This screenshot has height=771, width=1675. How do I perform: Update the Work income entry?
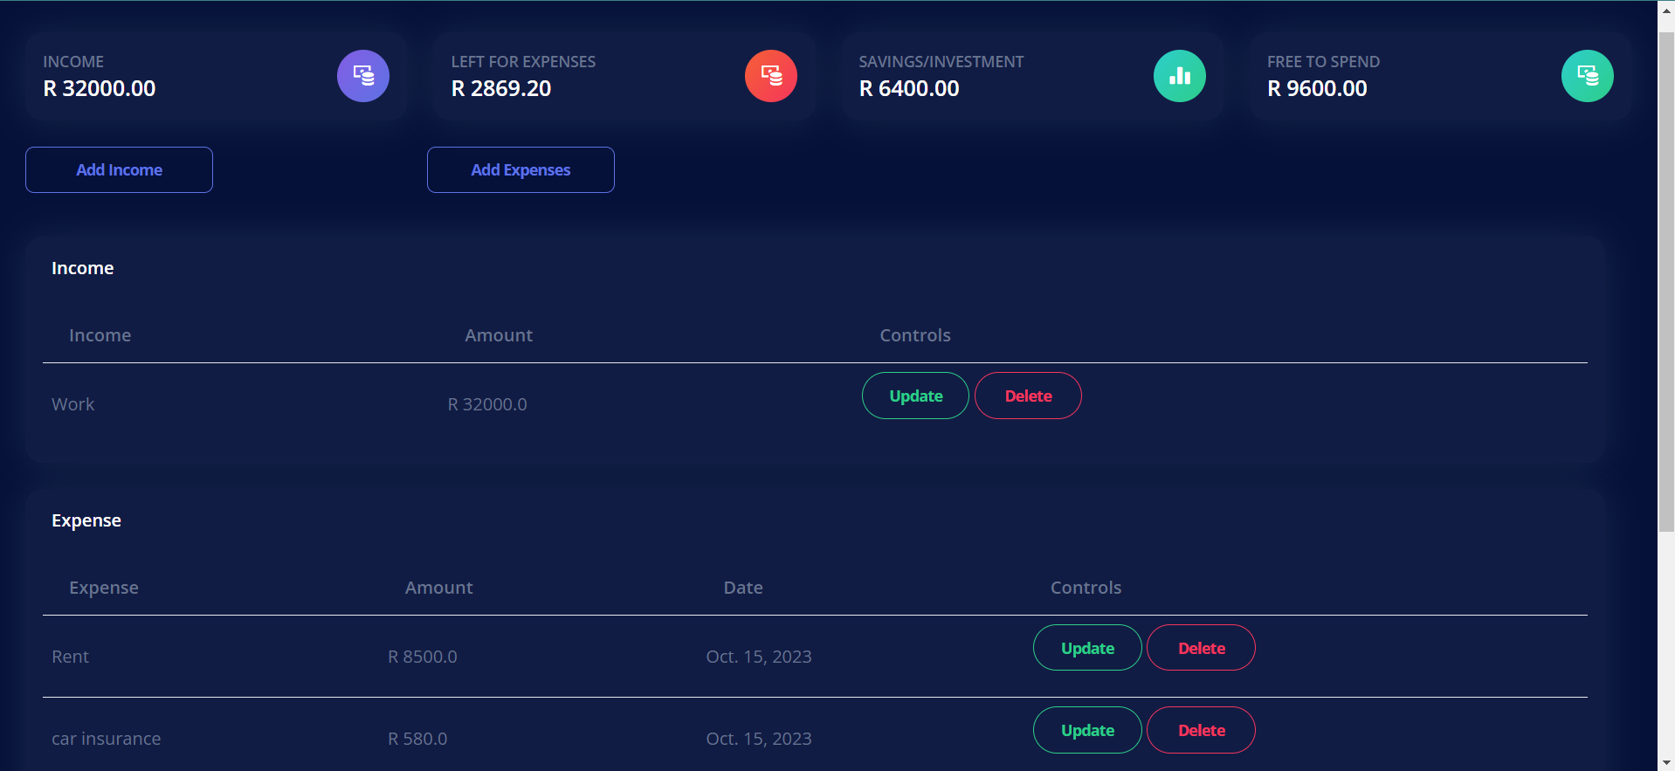915,396
